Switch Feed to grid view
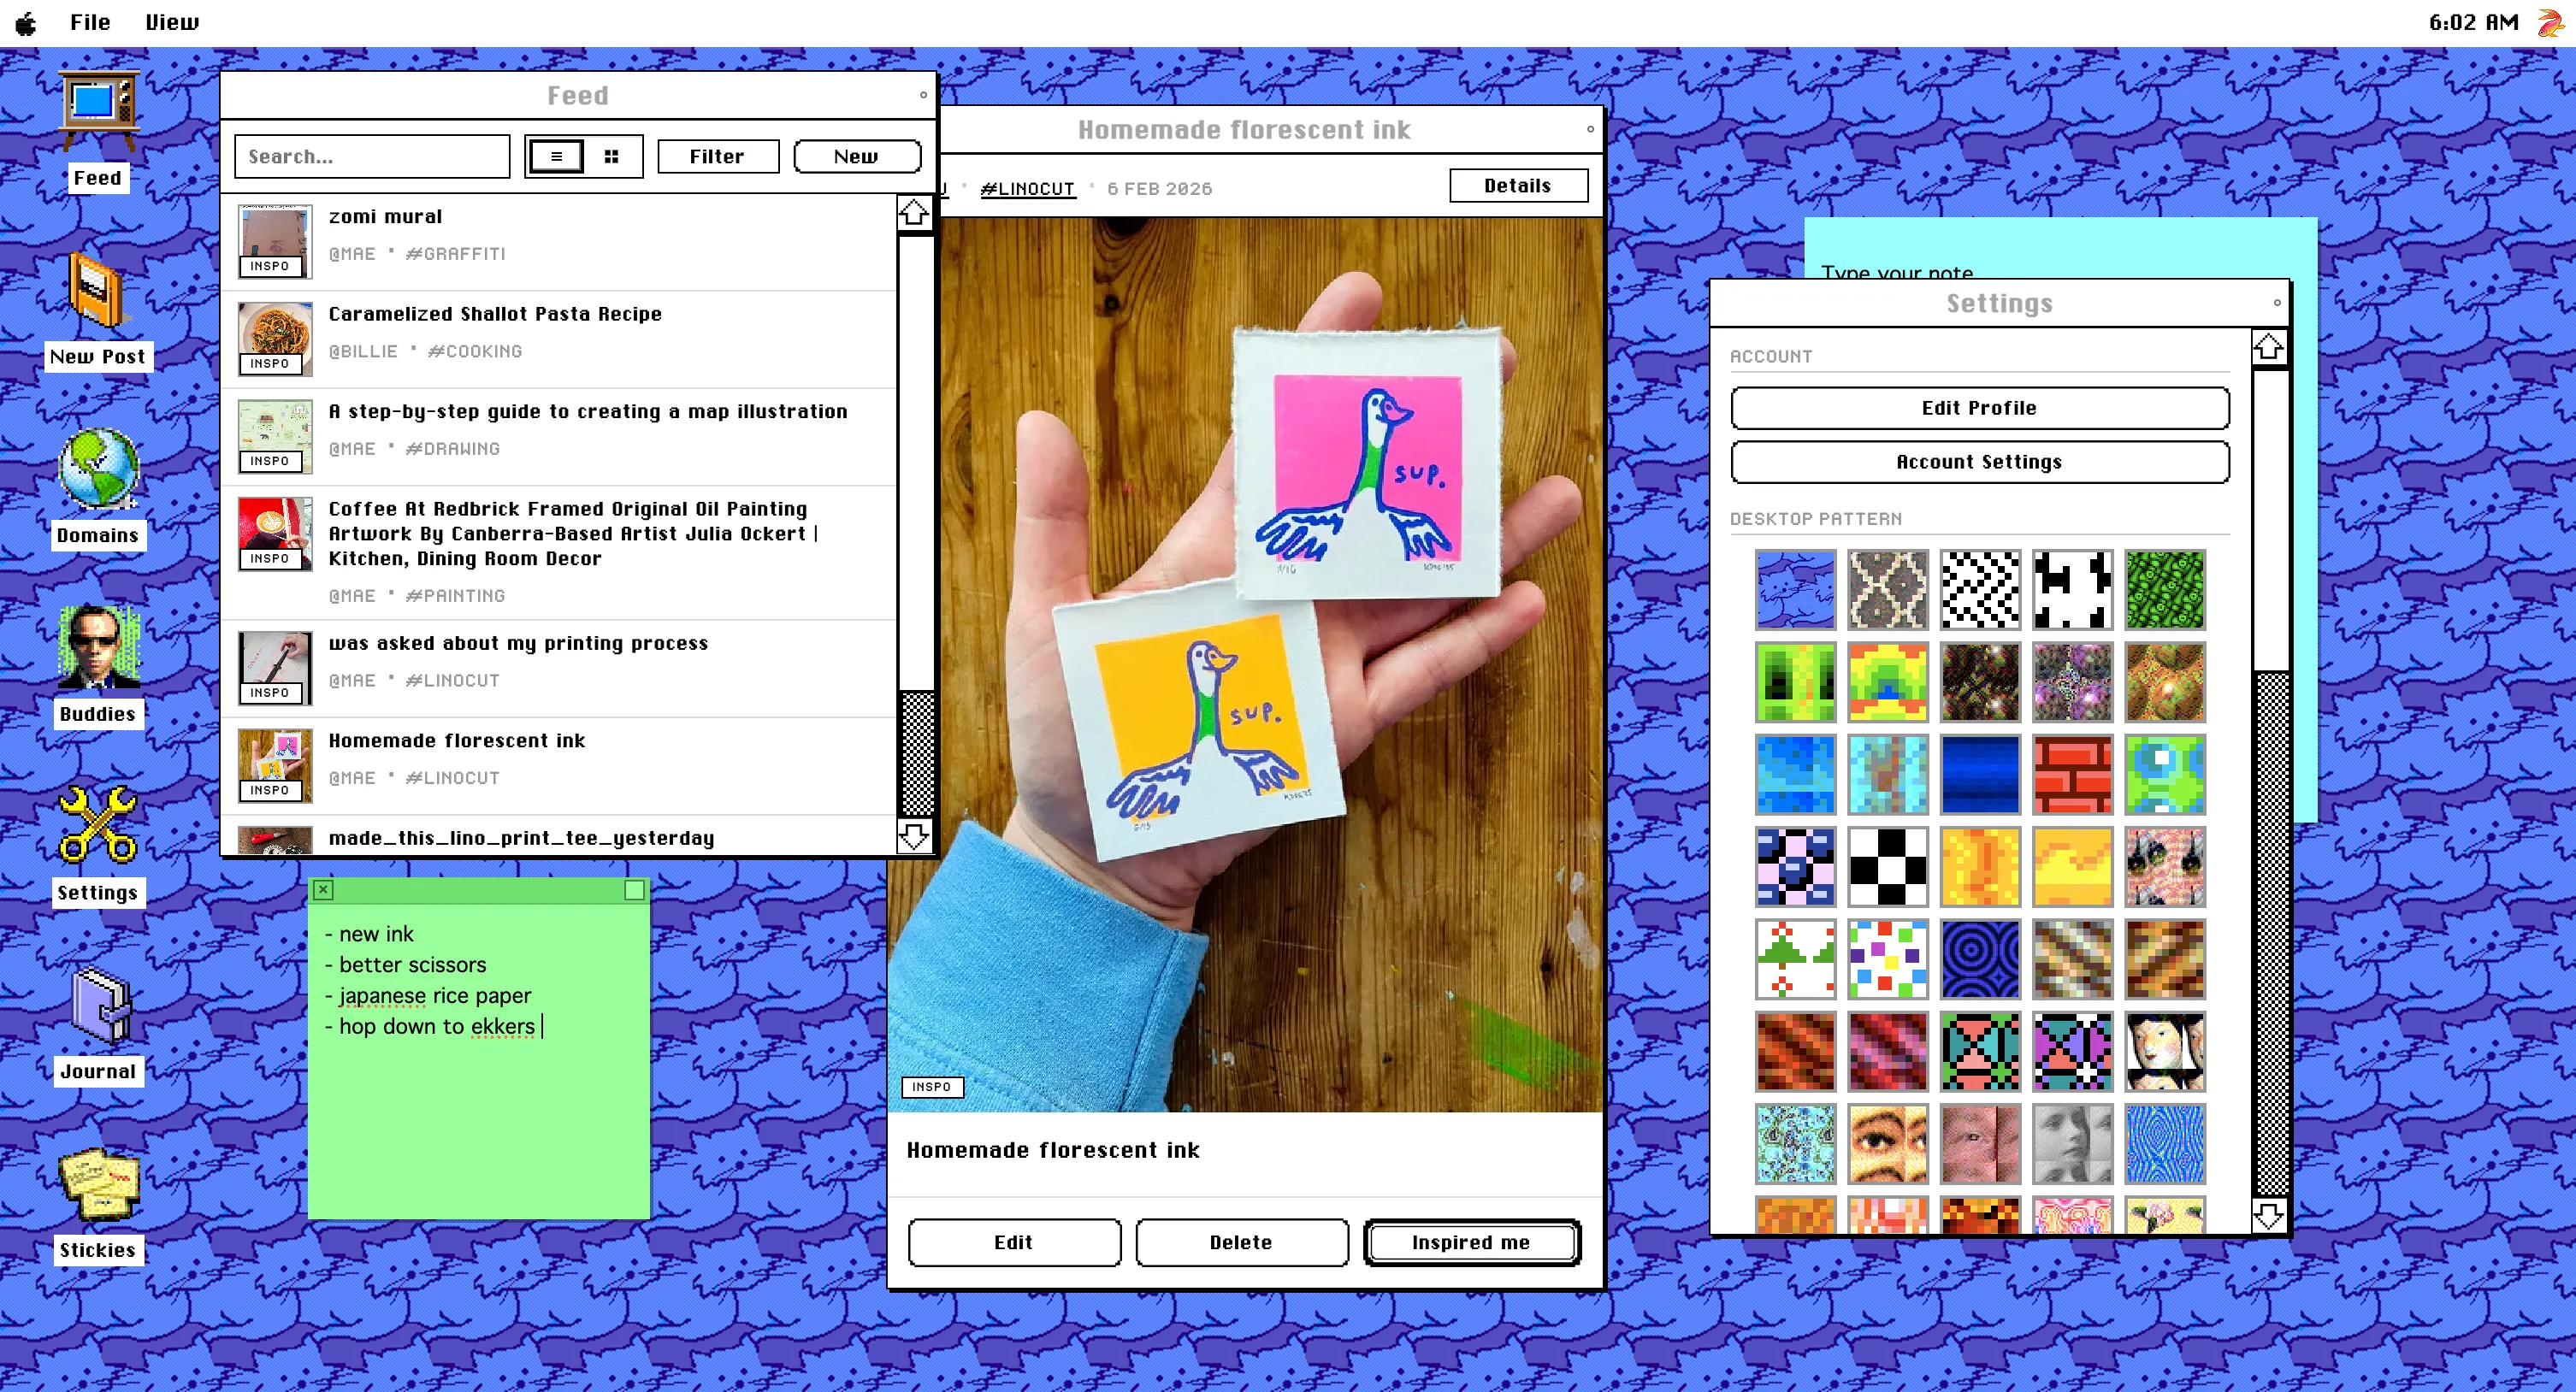 (x=611, y=156)
